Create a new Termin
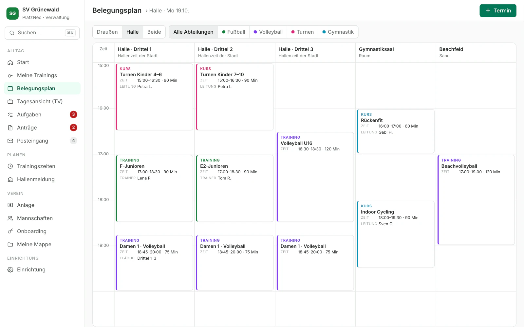Viewport: 524px width, 327px height. (498, 10)
